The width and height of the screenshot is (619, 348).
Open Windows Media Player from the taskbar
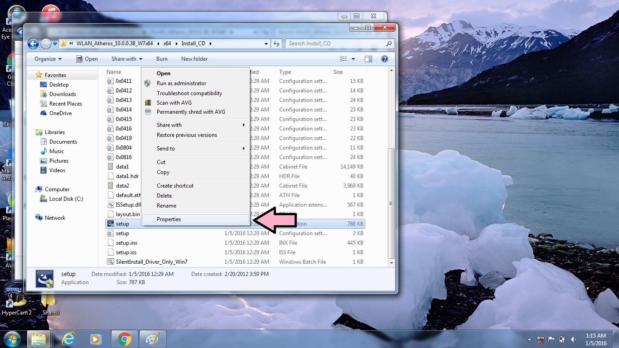coord(96,339)
